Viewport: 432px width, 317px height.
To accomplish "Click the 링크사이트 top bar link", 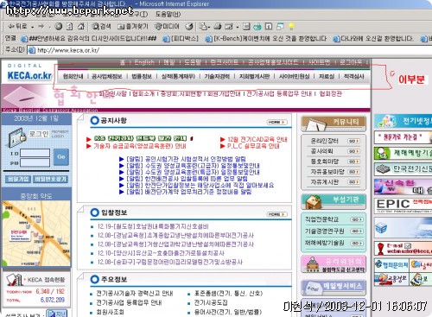I will (225, 62).
